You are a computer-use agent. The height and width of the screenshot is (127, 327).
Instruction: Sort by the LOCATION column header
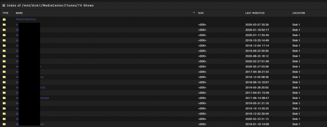(299, 13)
